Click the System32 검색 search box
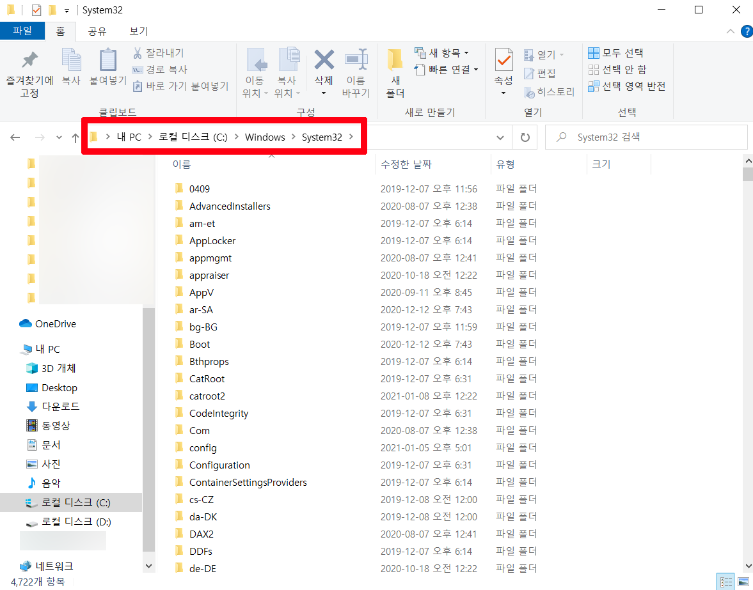Screen dimensions: 753x590 pos(646,137)
